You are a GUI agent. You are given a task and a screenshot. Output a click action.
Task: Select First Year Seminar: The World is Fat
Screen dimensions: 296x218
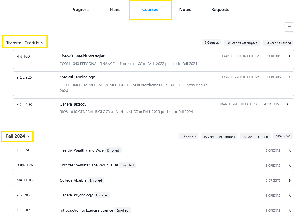(89, 165)
